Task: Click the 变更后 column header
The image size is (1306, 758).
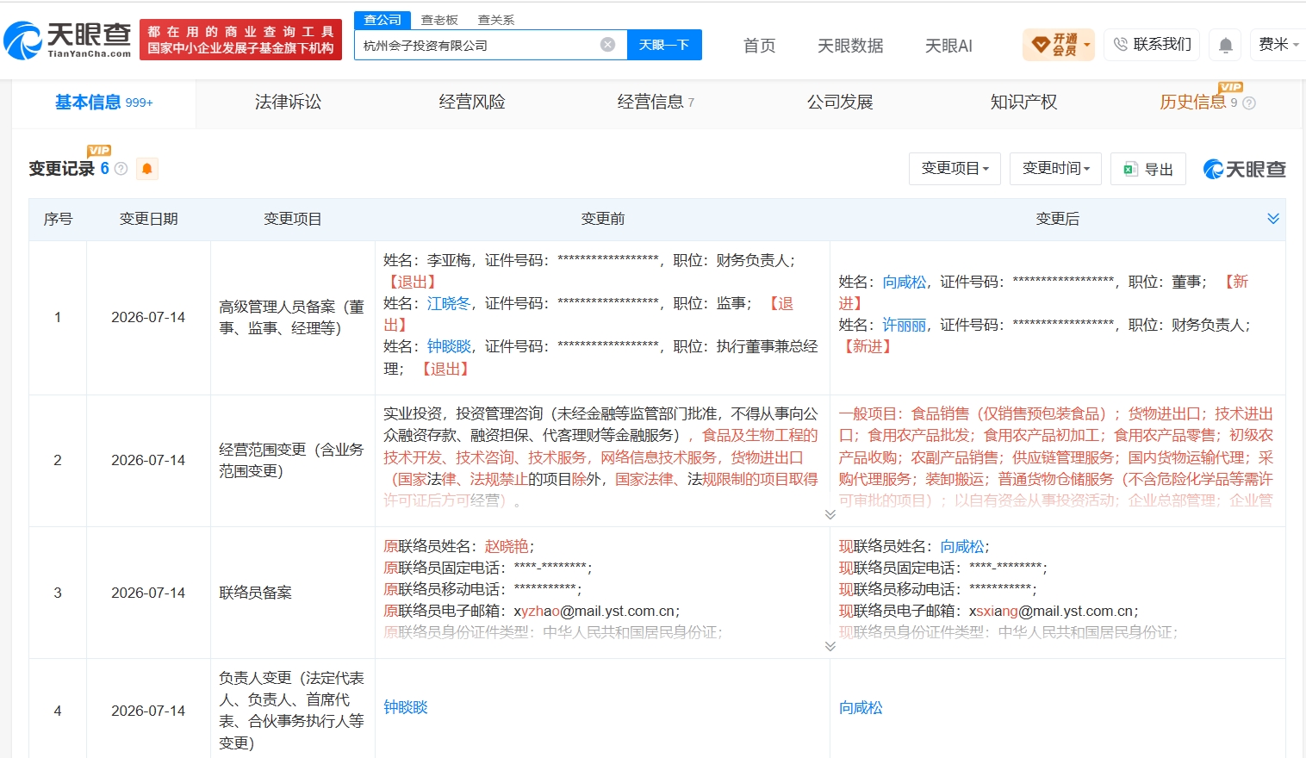Action: pyautogui.click(x=1058, y=219)
